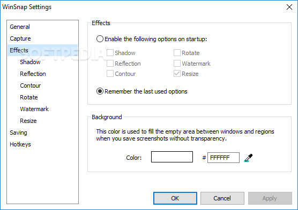The image size is (298, 210).
Task: Open the background Color swatch
Action: [172, 157]
